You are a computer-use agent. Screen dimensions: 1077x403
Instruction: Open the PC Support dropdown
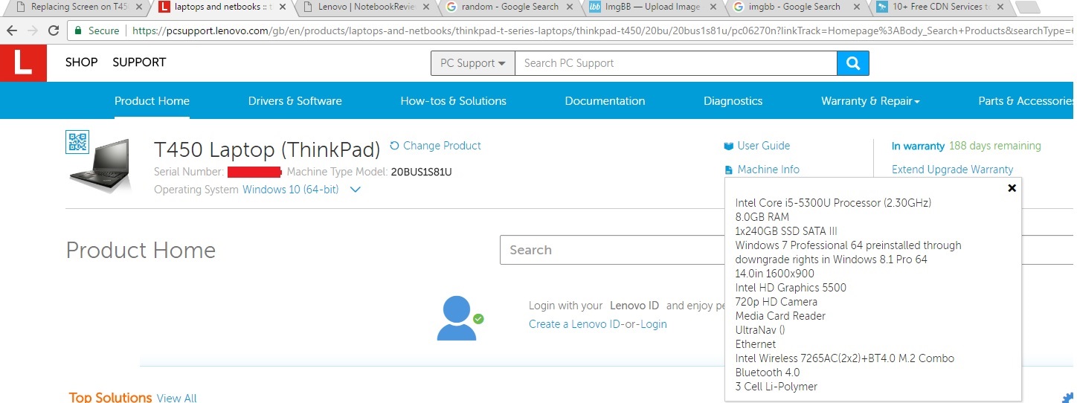473,63
